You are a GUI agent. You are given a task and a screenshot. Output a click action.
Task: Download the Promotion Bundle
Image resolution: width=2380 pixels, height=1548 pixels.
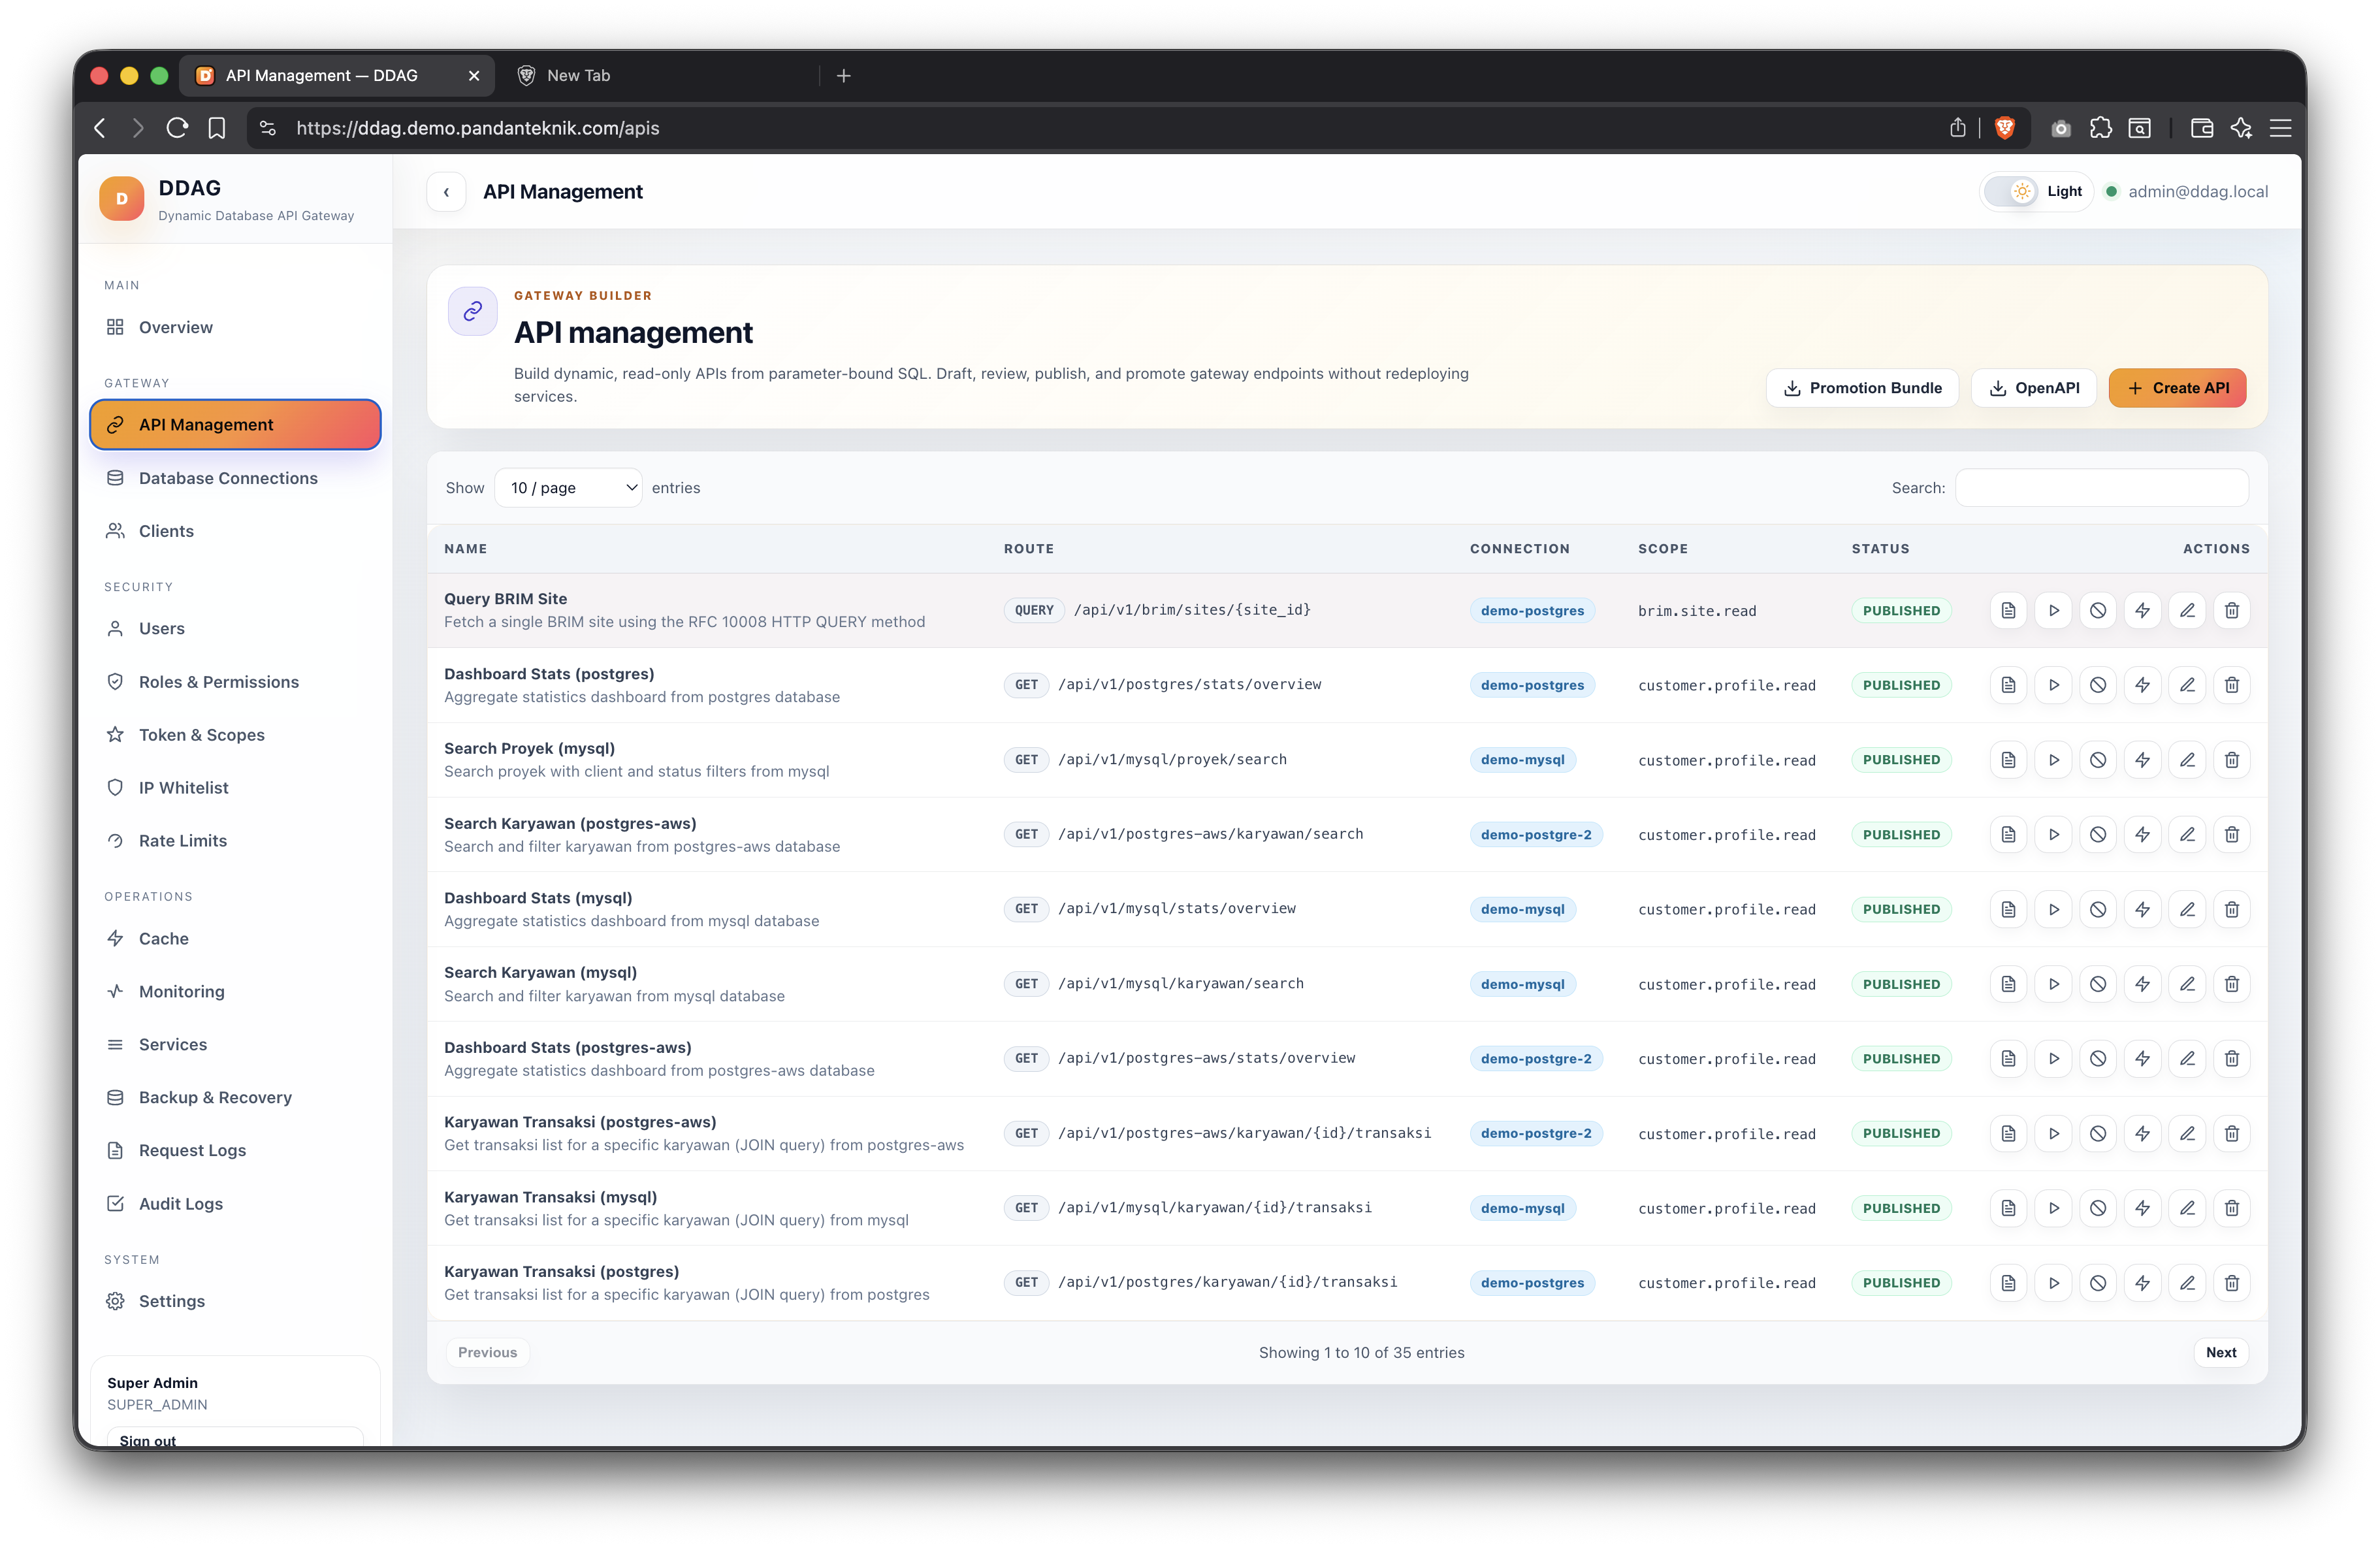pyautogui.click(x=1862, y=388)
